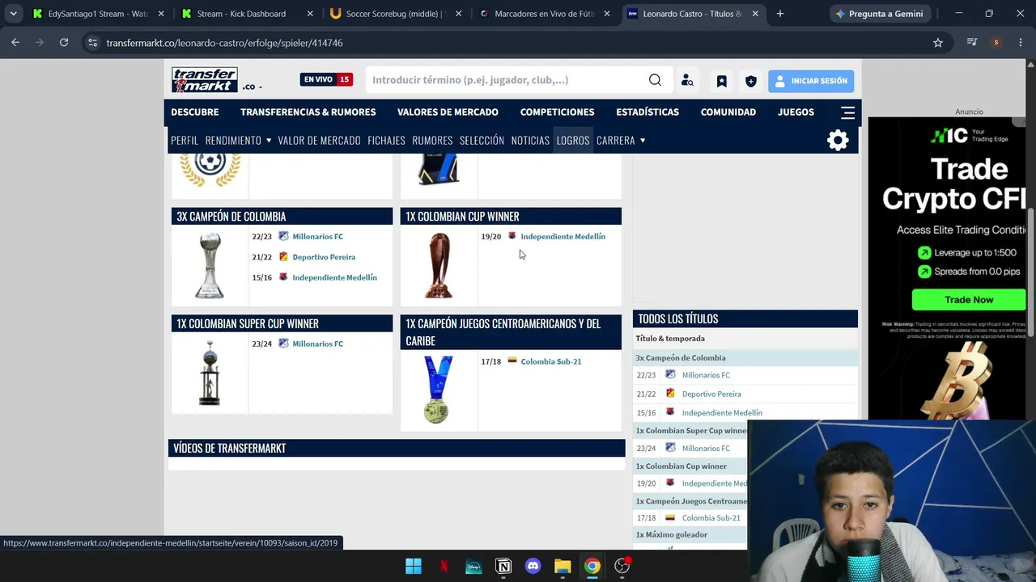1036x582 pixels.
Task: Reload the current page
Action: tap(64, 43)
